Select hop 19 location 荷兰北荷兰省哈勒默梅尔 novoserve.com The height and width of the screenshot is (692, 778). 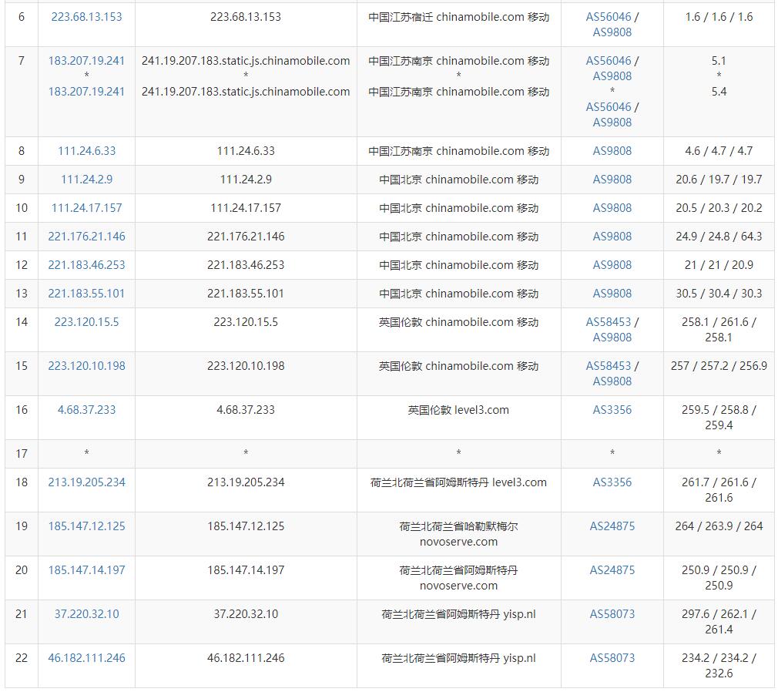(x=458, y=534)
